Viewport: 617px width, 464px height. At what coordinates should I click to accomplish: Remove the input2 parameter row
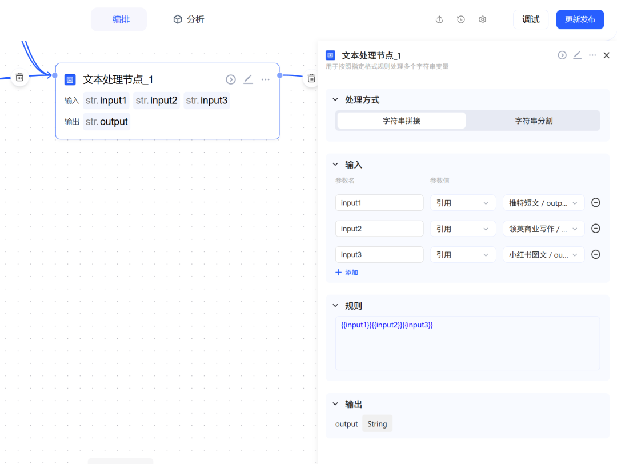tap(596, 229)
